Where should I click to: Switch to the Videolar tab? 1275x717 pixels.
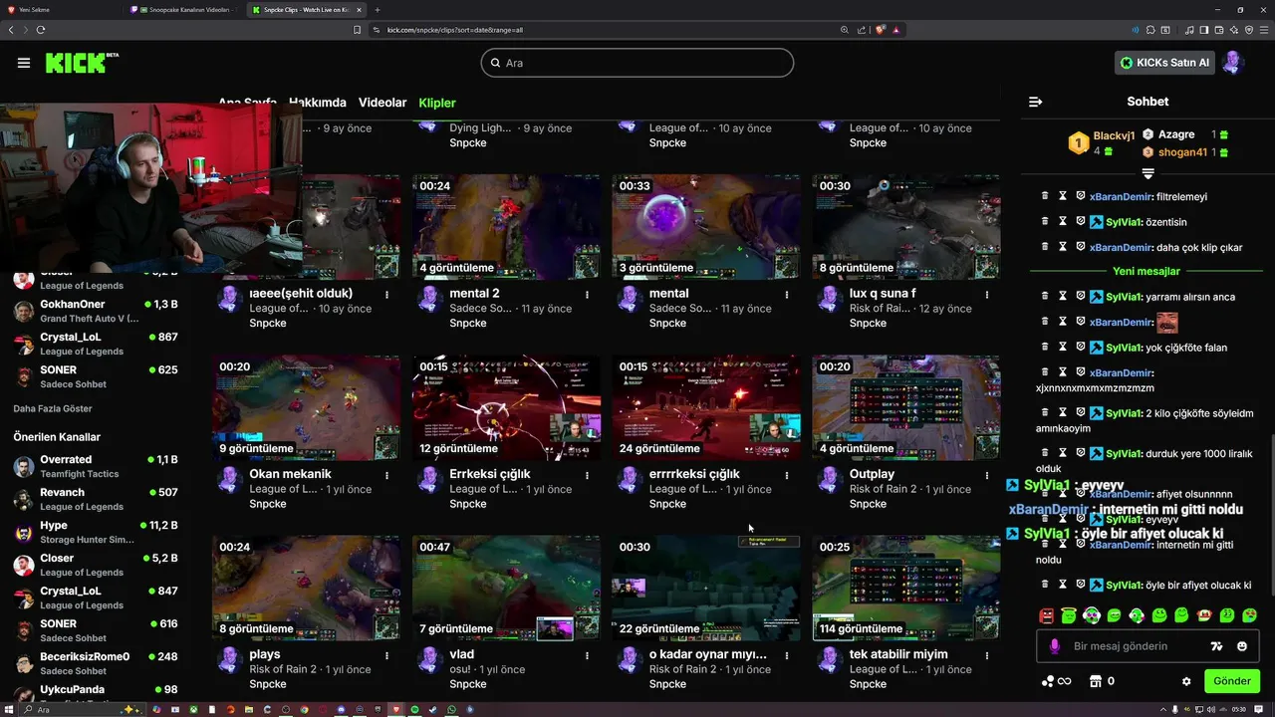point(382,103)
